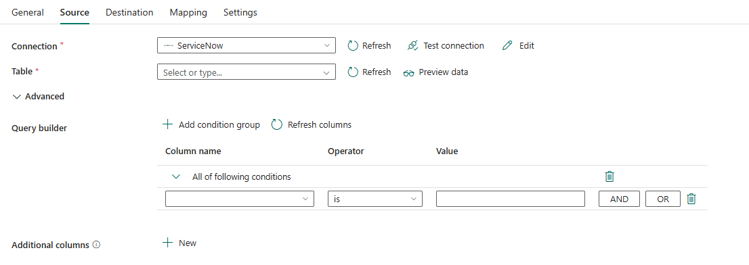Click the plus icon for New additional column
The width and height of the screenshot is (749, 265).
167,243
